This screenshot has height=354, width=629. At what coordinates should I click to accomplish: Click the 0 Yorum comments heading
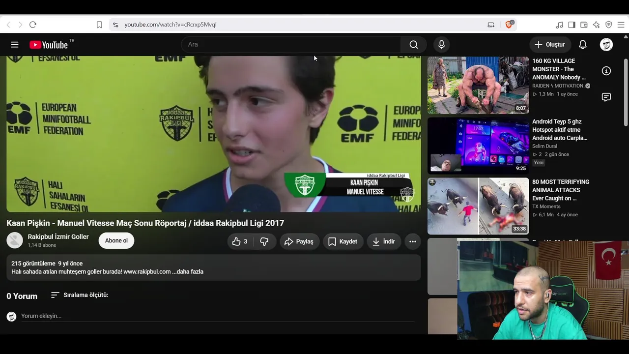click(22, 296)
